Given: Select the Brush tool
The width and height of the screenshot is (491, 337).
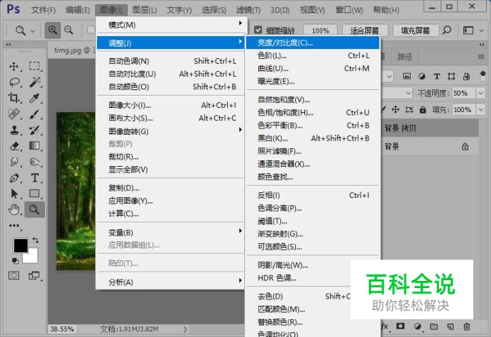Looking at the screenshot, I should 35,114.
